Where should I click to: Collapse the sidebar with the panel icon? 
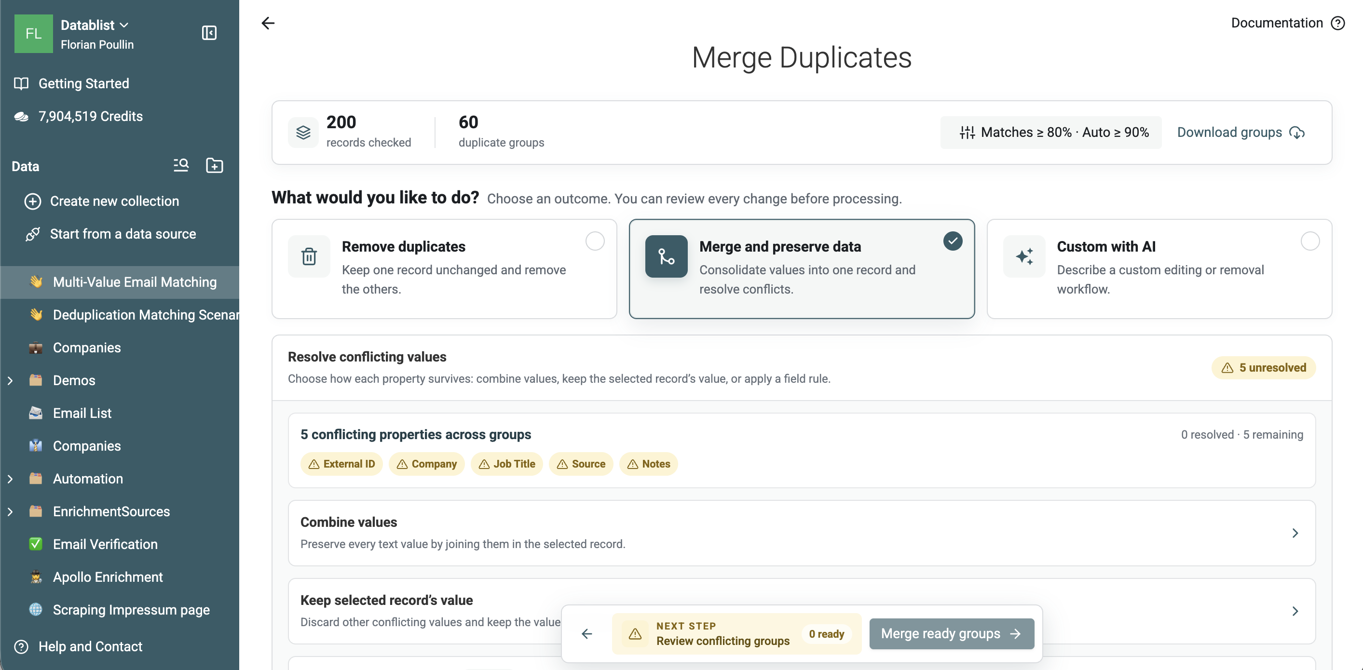point(209,33)
